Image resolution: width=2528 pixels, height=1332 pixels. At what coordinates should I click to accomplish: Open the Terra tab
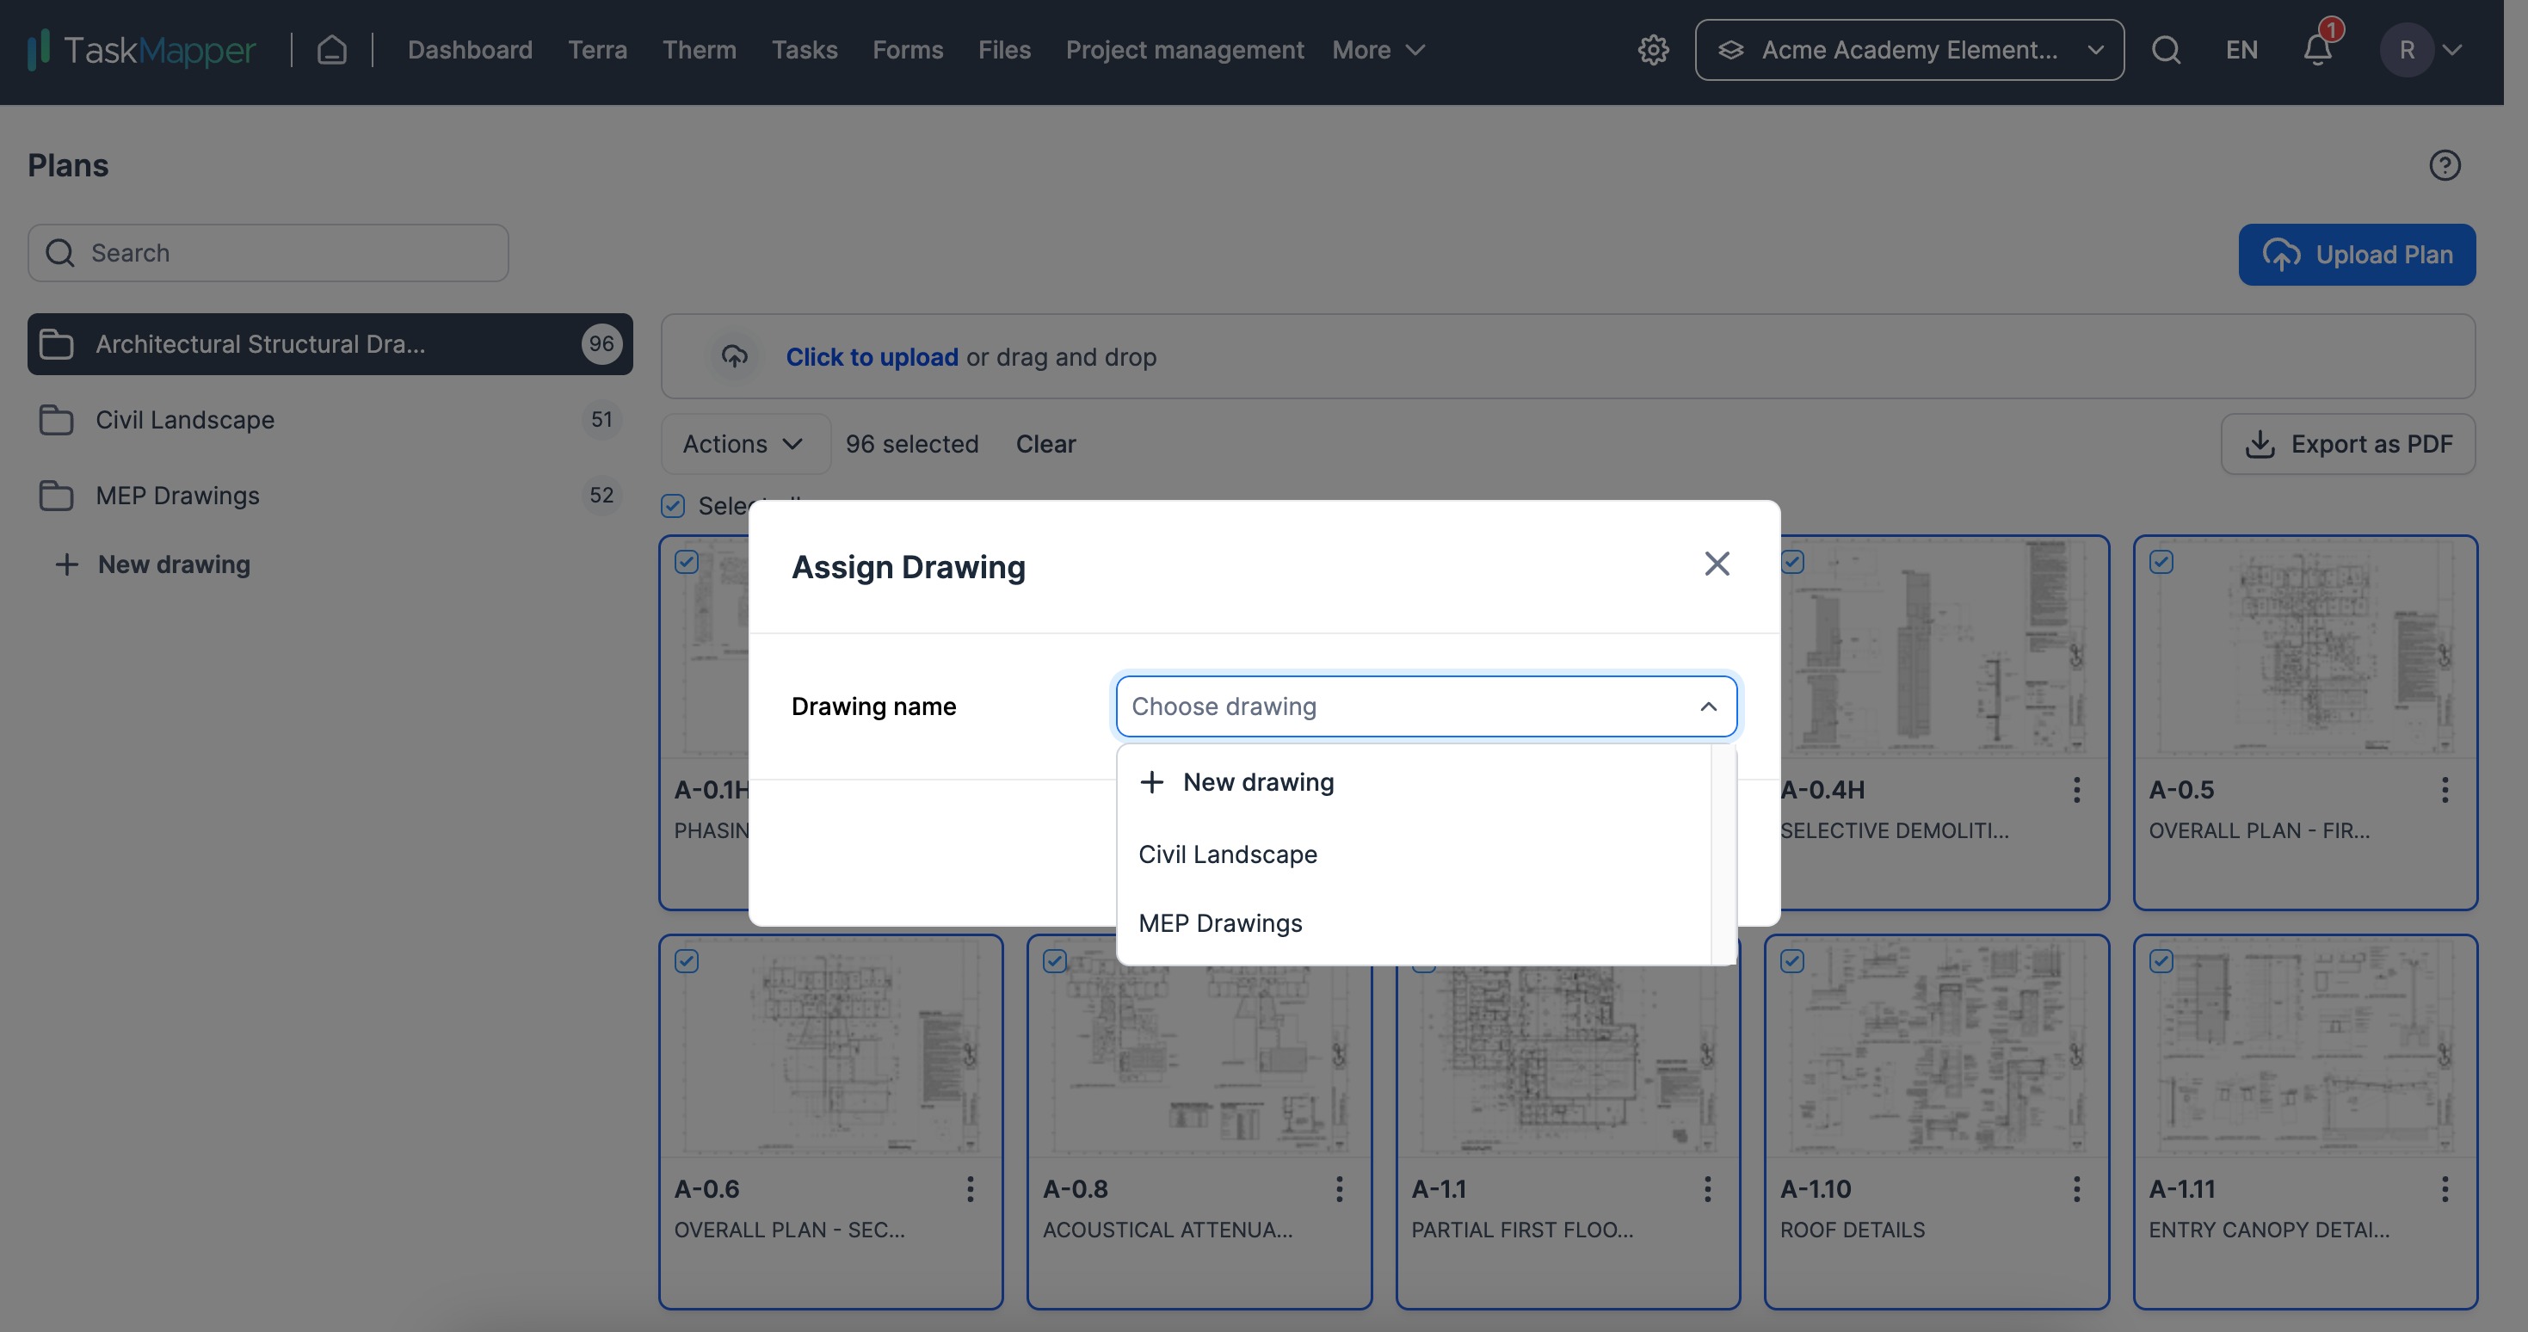(x=596, y=50)
